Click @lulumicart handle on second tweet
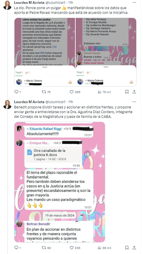 click(x=55, y=102)
